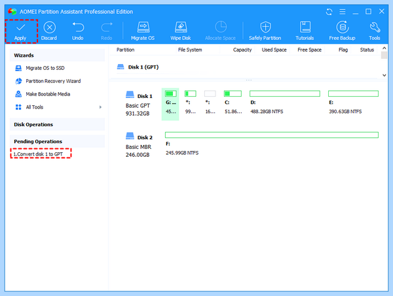Sort by Free Space column
The width and height of the screenshot is (393, 296).
pyautogui.click(x=310, y=50)
